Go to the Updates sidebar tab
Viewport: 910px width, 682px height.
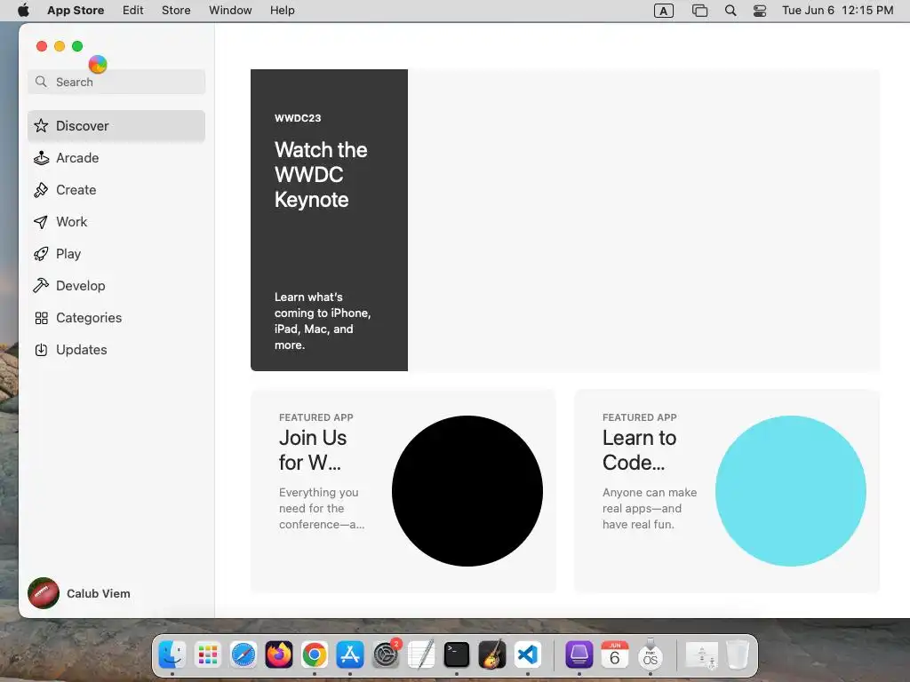click(x=116, y=350)
